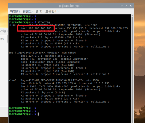Click the scrollbar up arrow
The width and height of the screenshot is (145, 123).
pyautogui.click(x=132, y=16)
